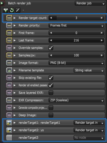Open the Render priority Frames first dropdown
Viewport: 107px width, 143px height.
77,25
